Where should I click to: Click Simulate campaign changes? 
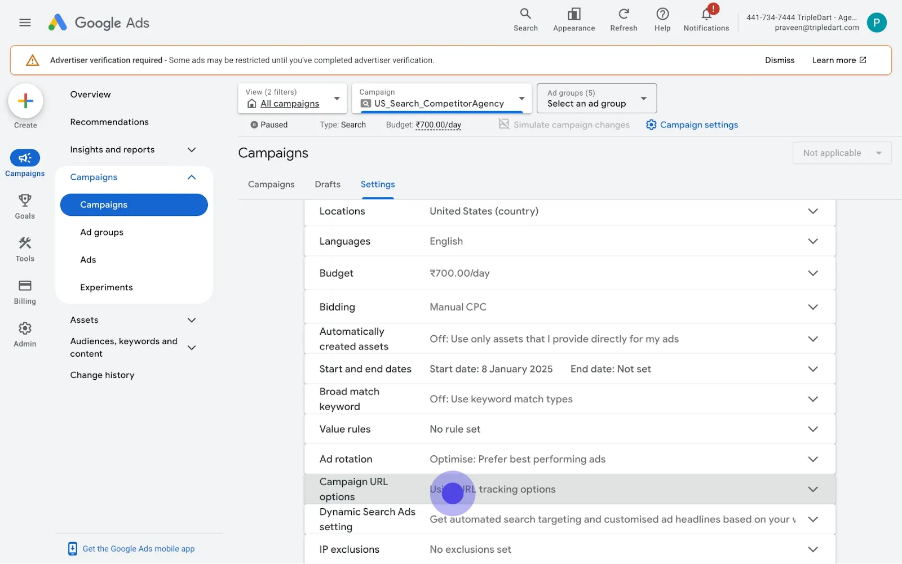click(x=572, y=125)
